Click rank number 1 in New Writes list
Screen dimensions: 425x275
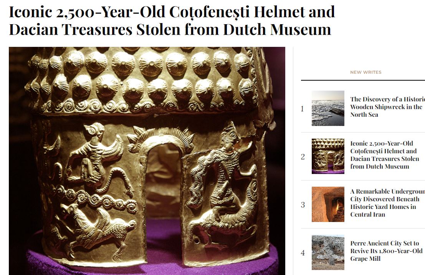pos(302,109)
